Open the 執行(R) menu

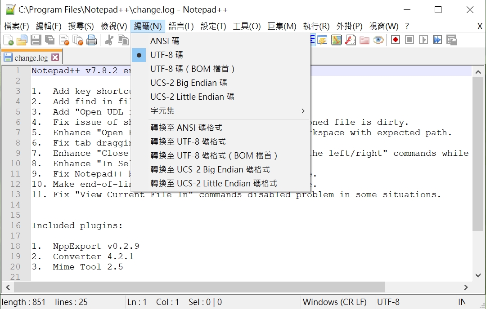(x=316, y=26)
